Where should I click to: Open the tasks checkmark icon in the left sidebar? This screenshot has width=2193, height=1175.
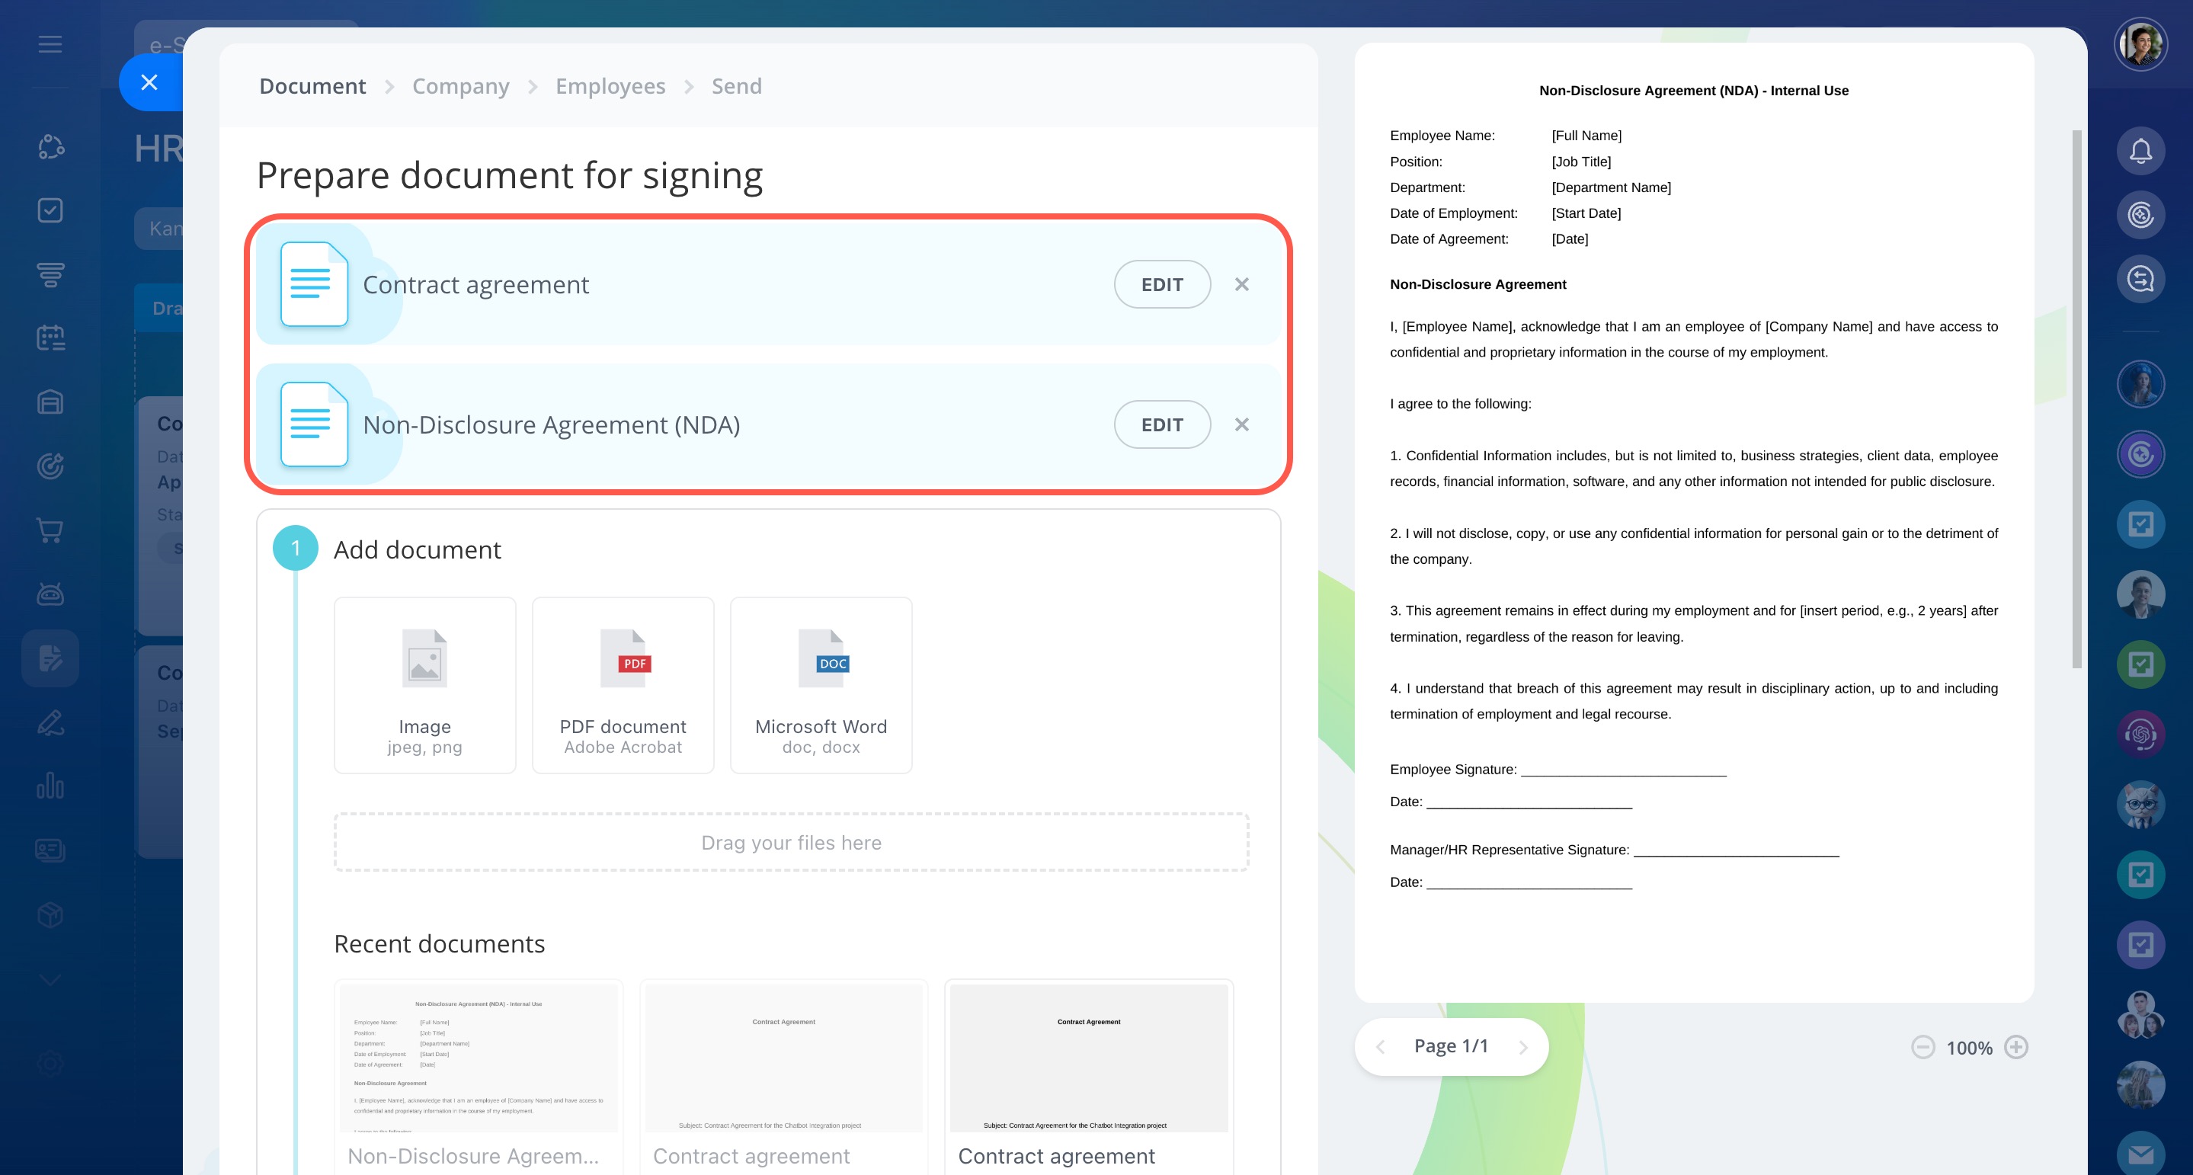[50, 210]
